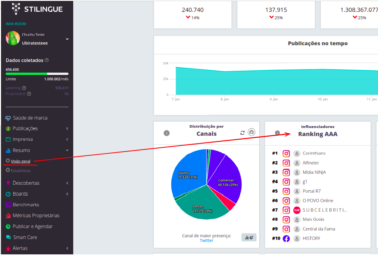378x255 pixels.
Task: Click the Facebook icon for HISTORY
Action: [286, 239]
